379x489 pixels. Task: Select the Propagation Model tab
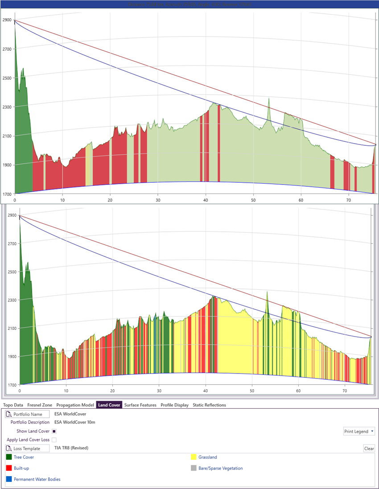click(75, 405)
